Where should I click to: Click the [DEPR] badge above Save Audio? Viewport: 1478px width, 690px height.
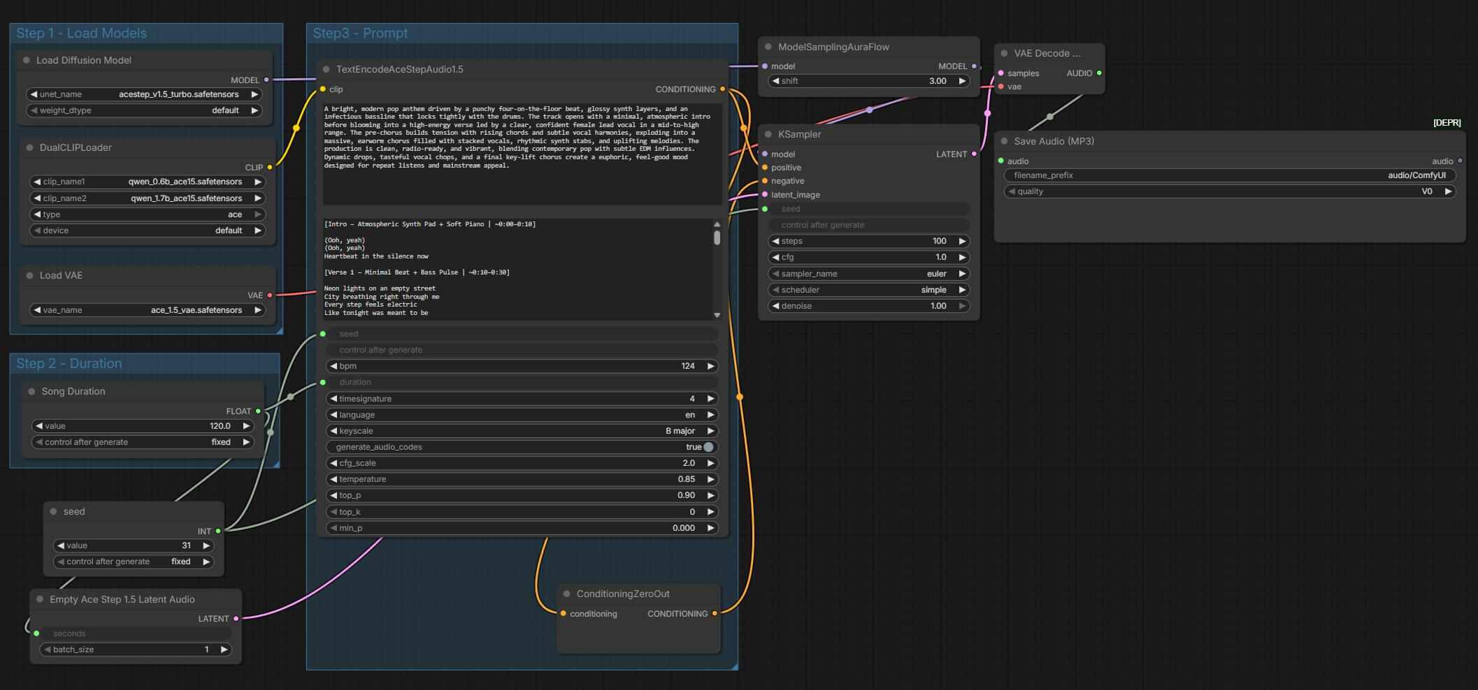click(1447, 123)
